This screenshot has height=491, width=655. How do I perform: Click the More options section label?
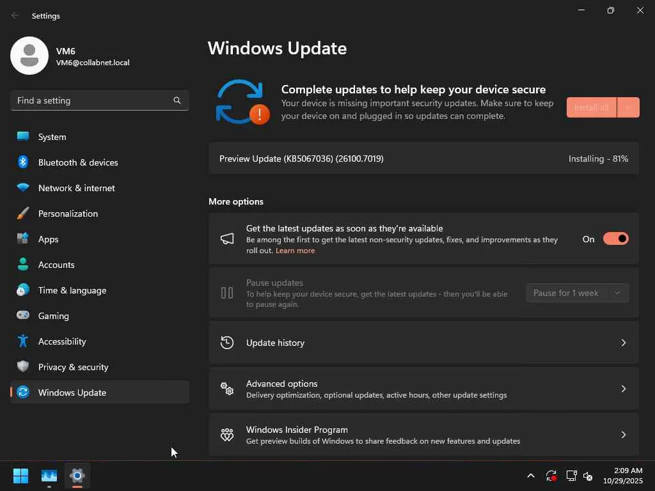(236, 201)
